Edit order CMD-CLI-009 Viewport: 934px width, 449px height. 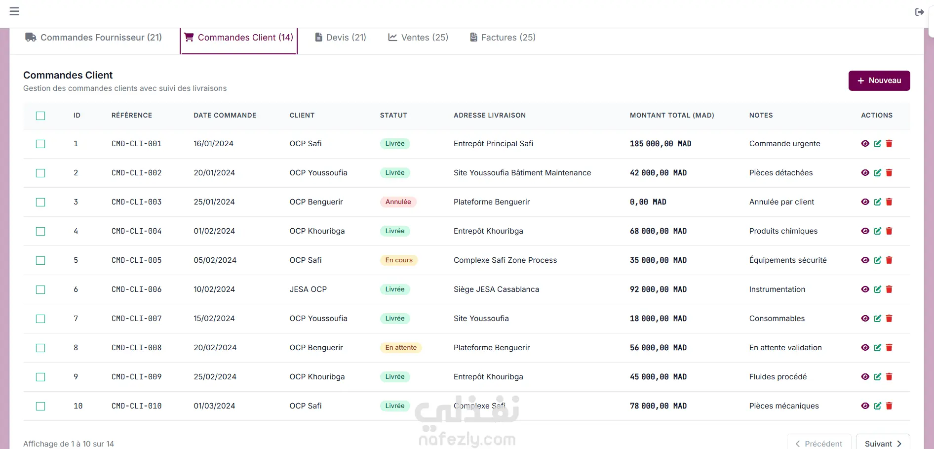(877, 377)
